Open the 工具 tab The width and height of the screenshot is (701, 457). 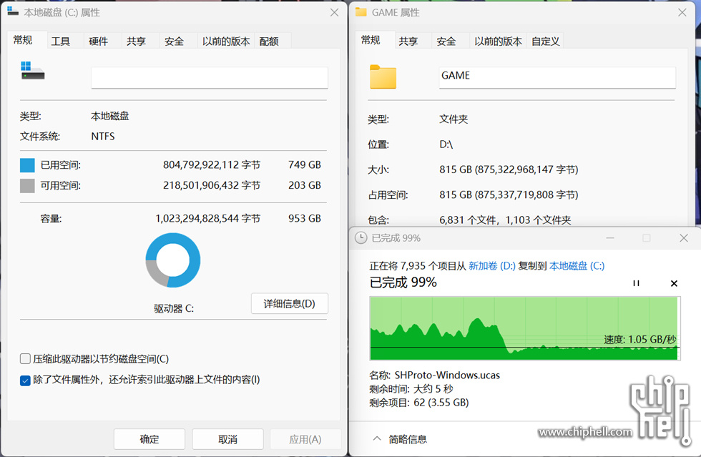coord(61,41)
